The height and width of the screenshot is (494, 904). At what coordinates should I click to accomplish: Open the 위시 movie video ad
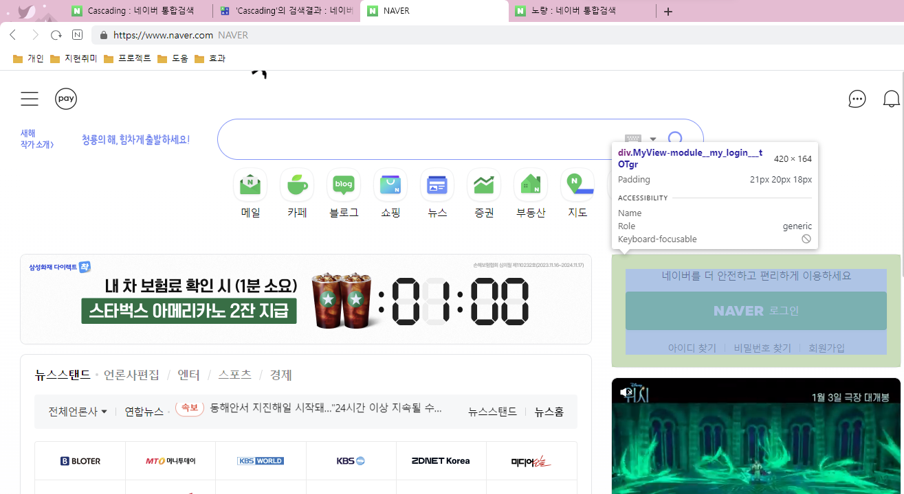[x=756, y=436]
